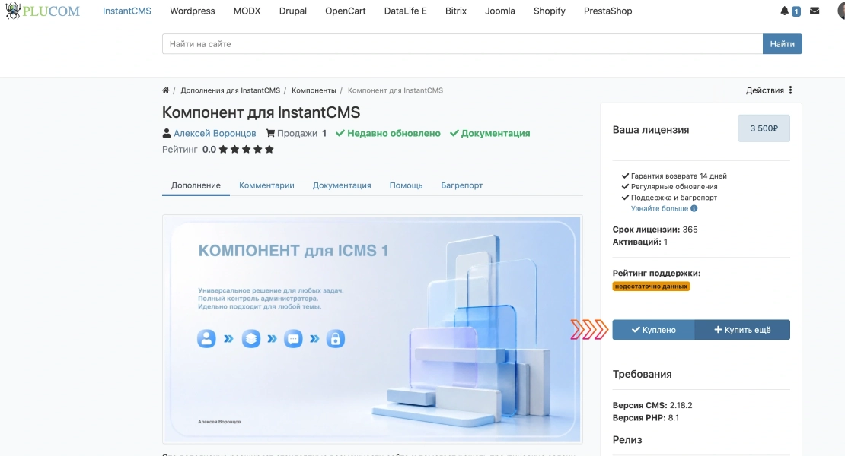This screenshot has width=845, height=456.
Task: Click the lock icon in component banner
Action: (335, 339)
